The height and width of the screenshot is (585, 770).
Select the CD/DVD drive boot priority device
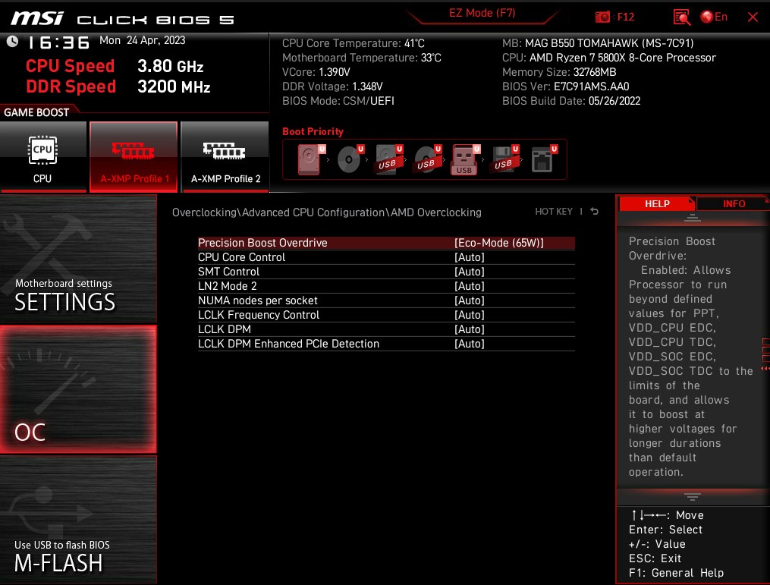point(350,159)
